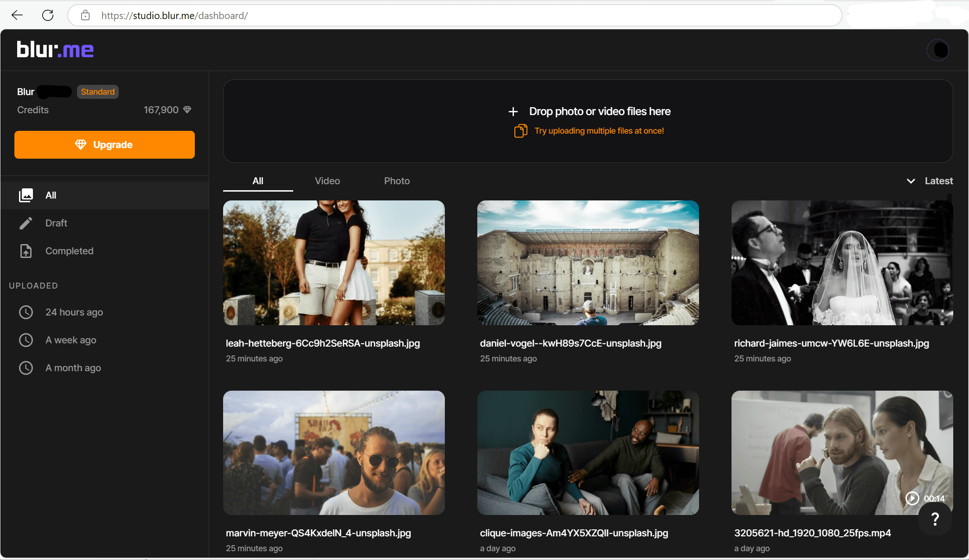
Task: Select Draft in the sidebar
Action: (x=56, y=223)
